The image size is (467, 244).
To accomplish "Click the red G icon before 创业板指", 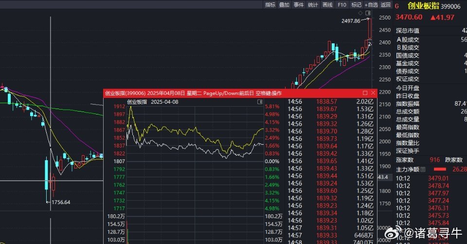I will 397,6.
